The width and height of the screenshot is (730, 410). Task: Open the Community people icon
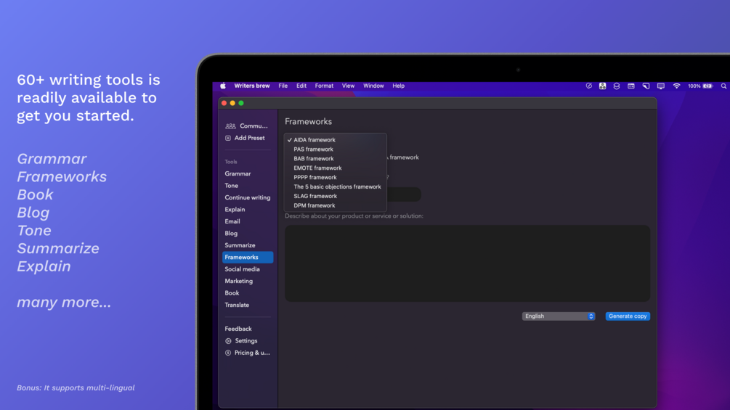pyautogui.click(x=230, y=126)
